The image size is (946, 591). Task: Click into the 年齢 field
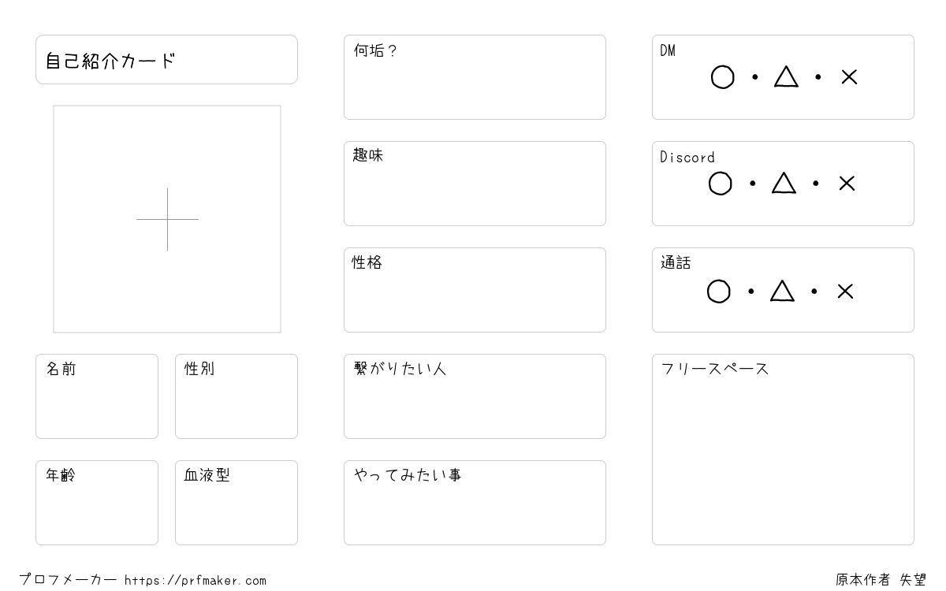pos(97,503)
